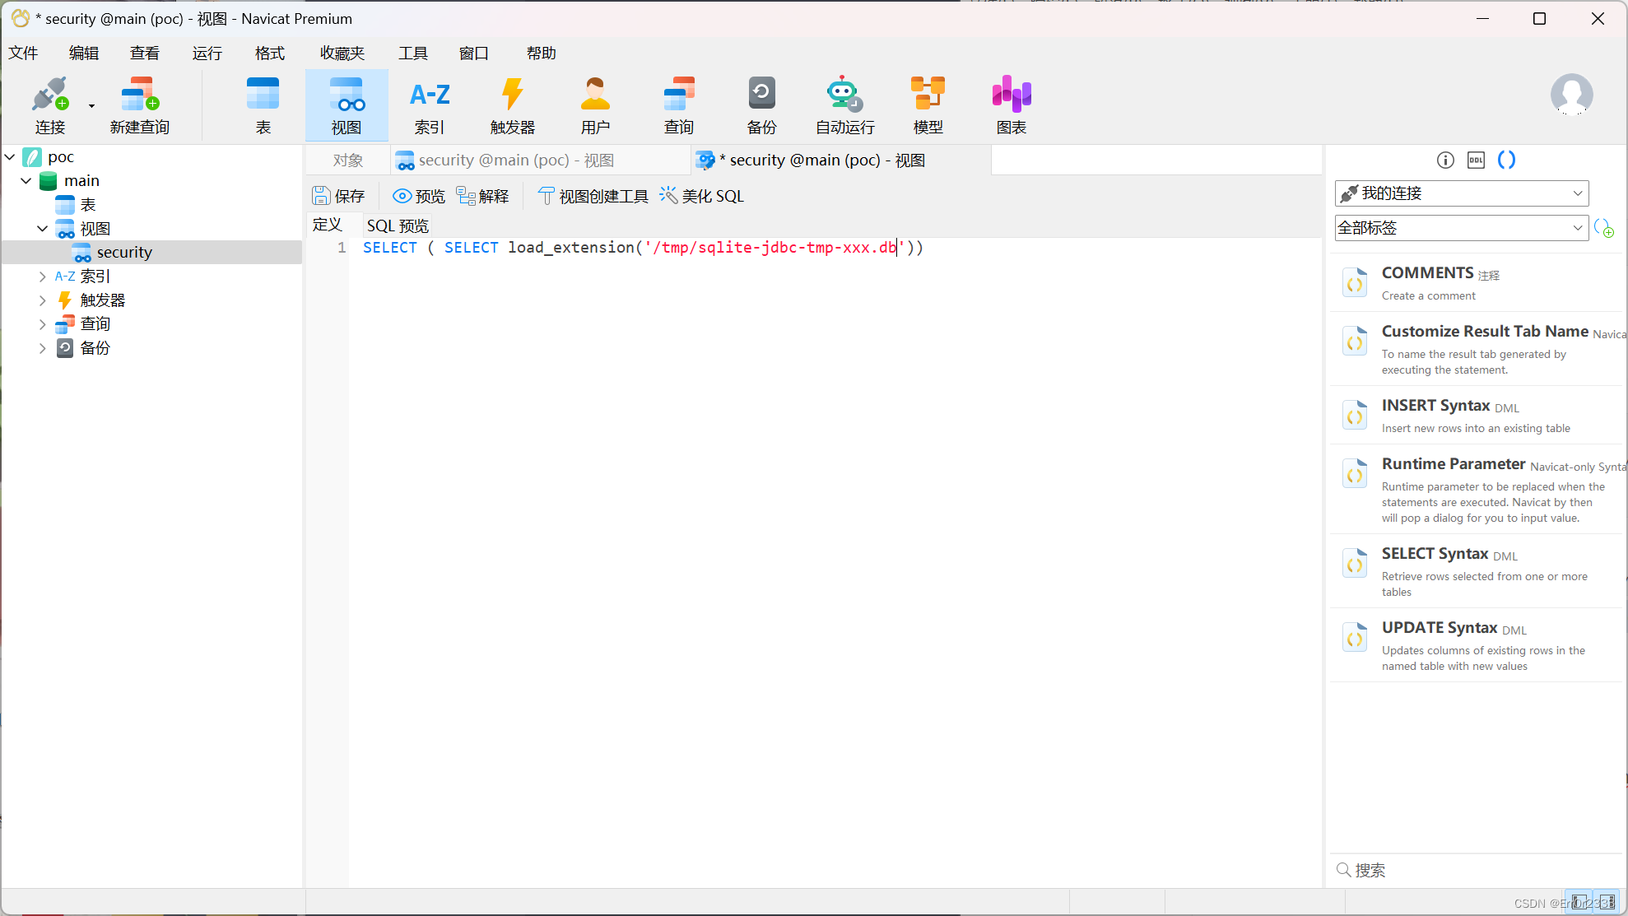Open the 全部标签 dropdown
The width and height of the screenshot is (1628, 916).
pyautogui.click(x=1462, y=228)
